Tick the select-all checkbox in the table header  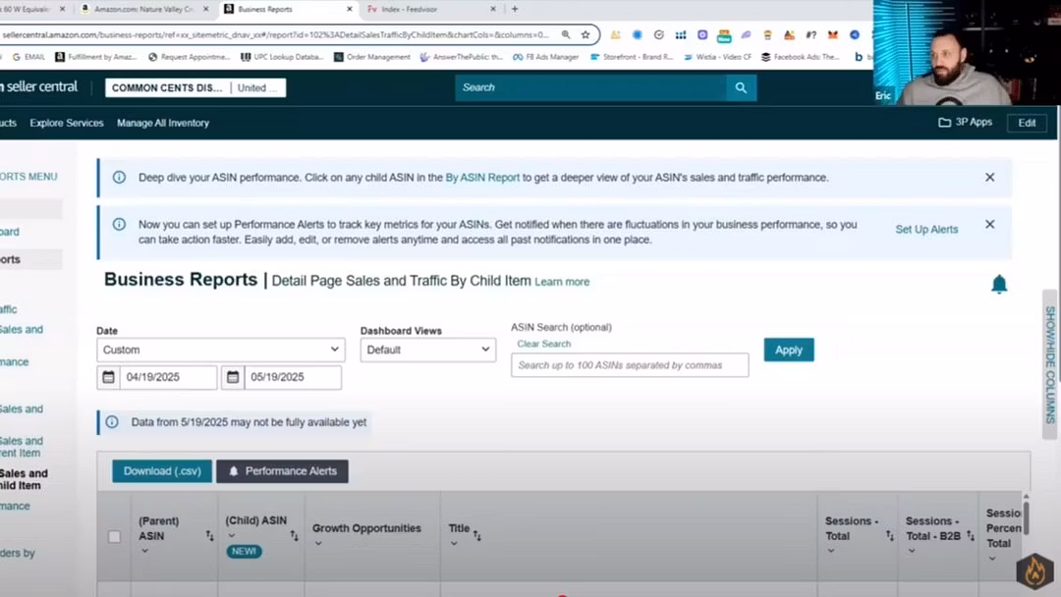click(x=114, y=537)
